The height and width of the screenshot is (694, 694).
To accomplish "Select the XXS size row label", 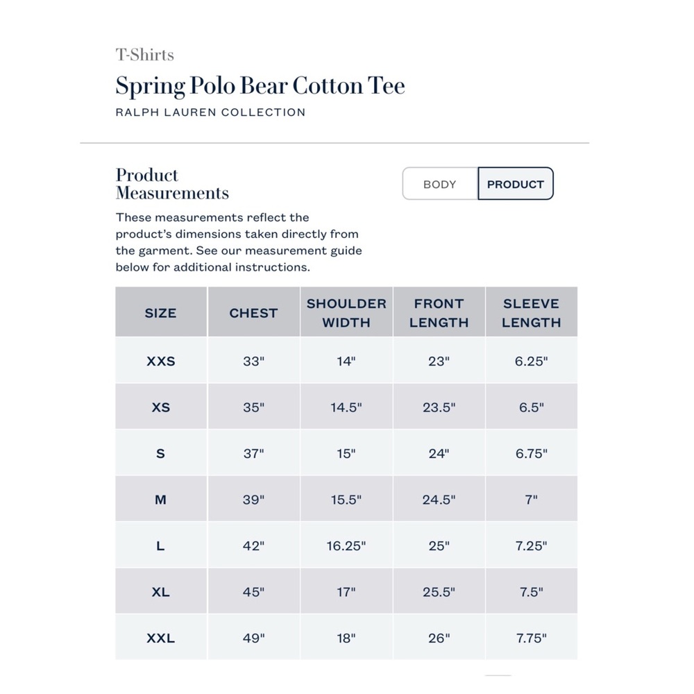I will point(161,361).
